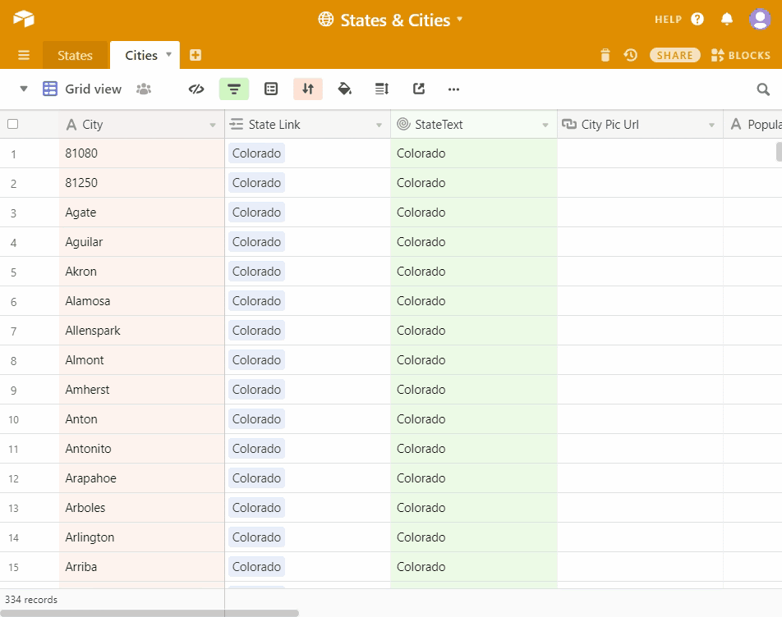Open the revision history icon
Viewport: 782px width, 617px height.
coord(630,55)
